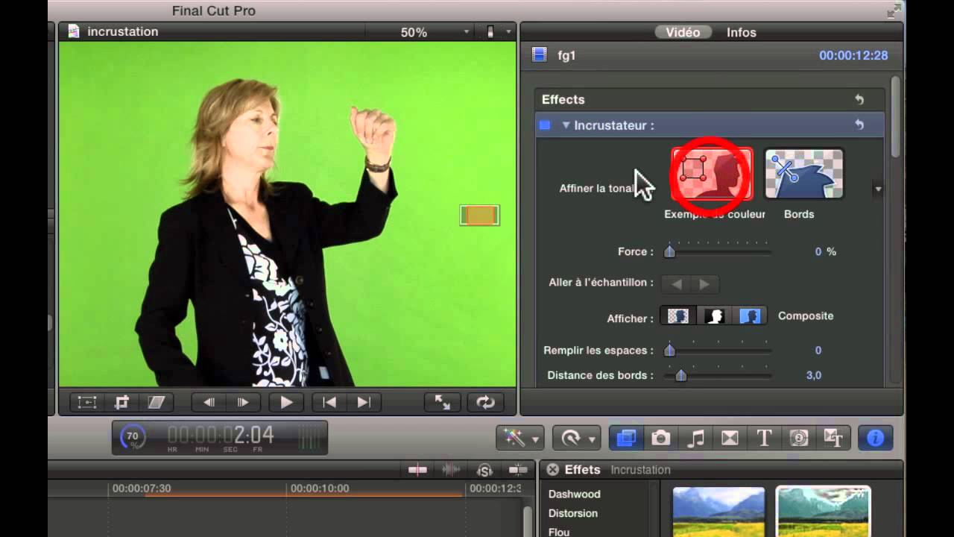Click the color sample rectangle in viewer

[479, 216]
